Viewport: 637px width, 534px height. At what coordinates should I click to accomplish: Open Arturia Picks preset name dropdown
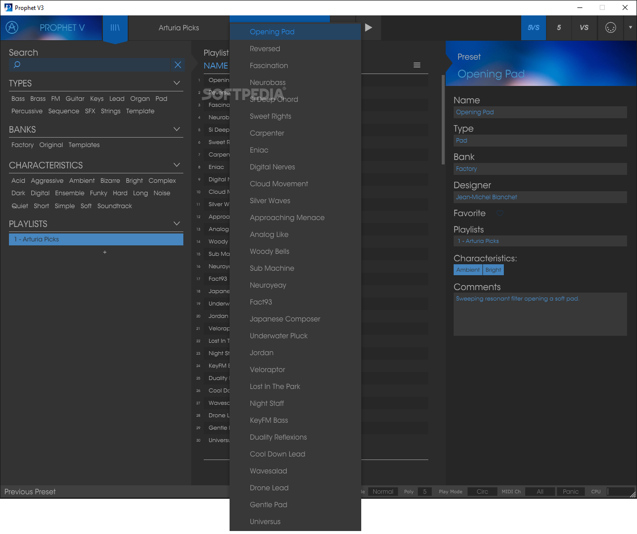[179, 28]
